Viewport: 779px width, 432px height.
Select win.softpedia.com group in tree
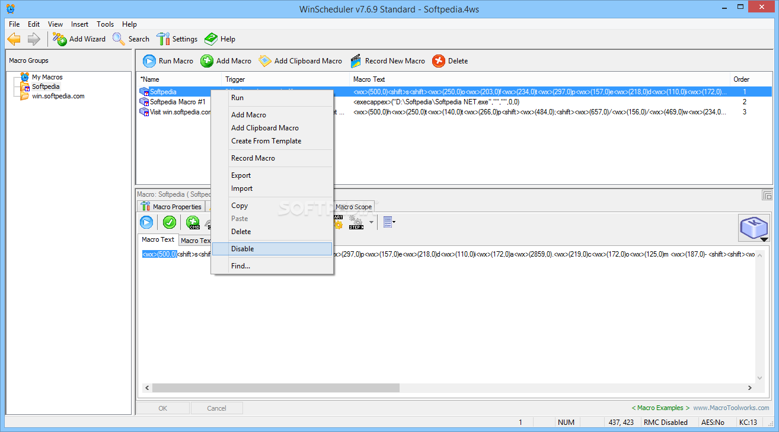[58, 96]
